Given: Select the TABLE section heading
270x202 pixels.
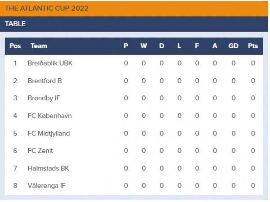Looking at the screenshot, I should (15, 24).
